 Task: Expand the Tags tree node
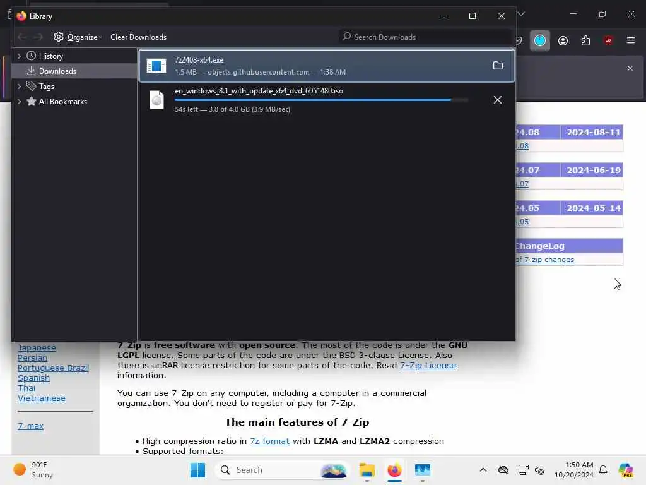(19, 86)
